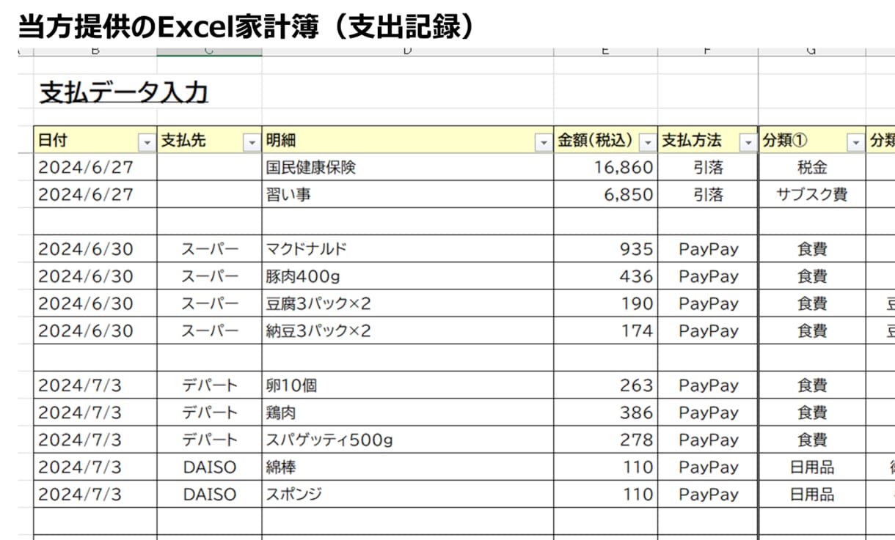Screen dimensions: 895x540
Task: Select the 2024/6/30 date in the 納豆3パック×2 row
Action: 95,330
